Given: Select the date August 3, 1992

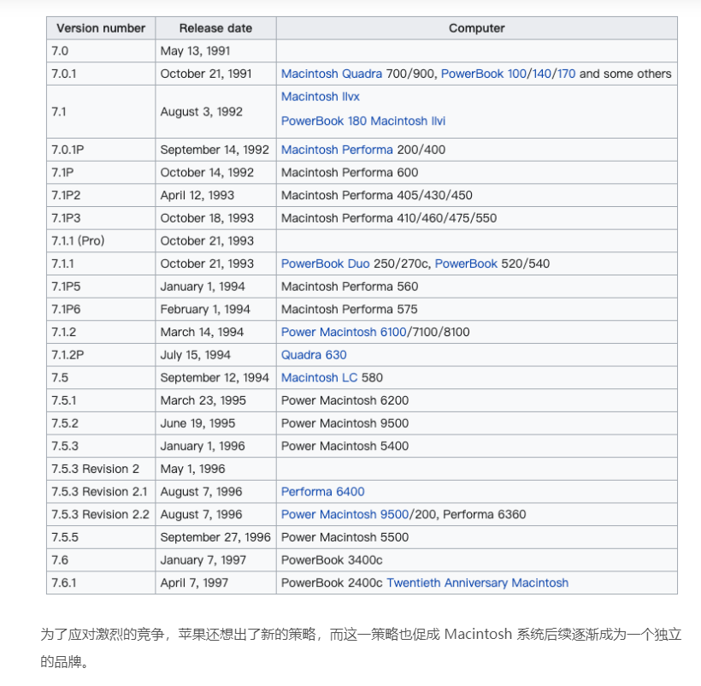Looking at the screenshot, I should click(x=201, y=112).
